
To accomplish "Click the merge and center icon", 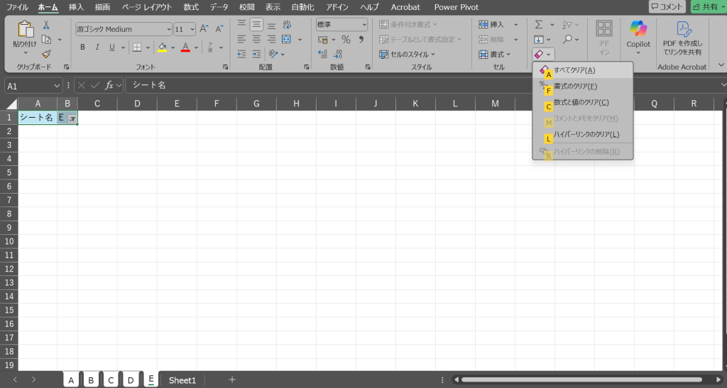I will [x=286, y=39].
